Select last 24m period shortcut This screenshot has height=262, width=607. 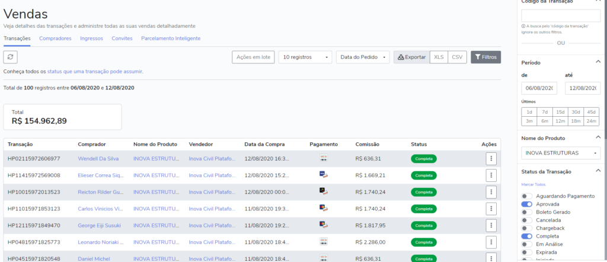coord(591,122)
